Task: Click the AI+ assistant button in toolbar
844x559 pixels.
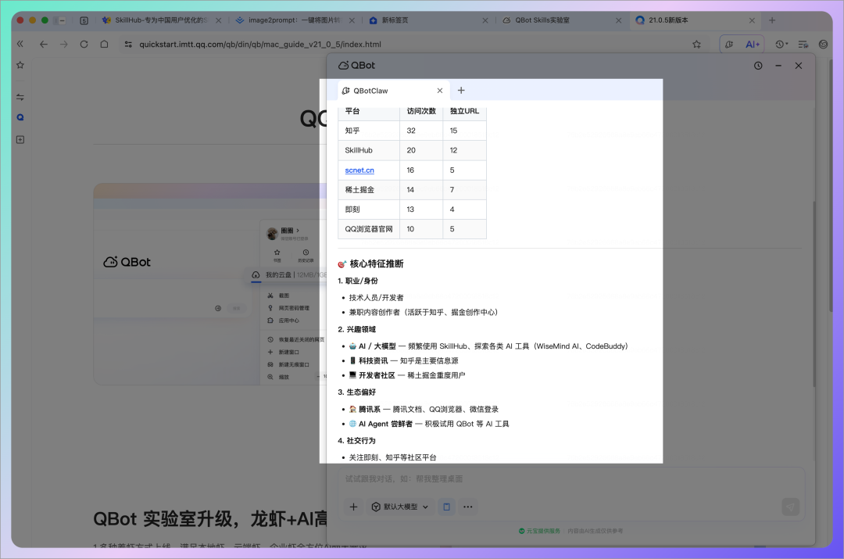Action: coord(752,45)
